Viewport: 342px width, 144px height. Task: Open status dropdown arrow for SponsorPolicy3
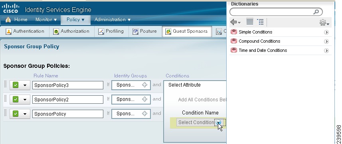(25, 85)
